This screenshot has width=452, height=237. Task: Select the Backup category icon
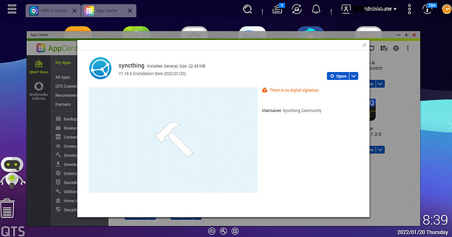point(58,119)
